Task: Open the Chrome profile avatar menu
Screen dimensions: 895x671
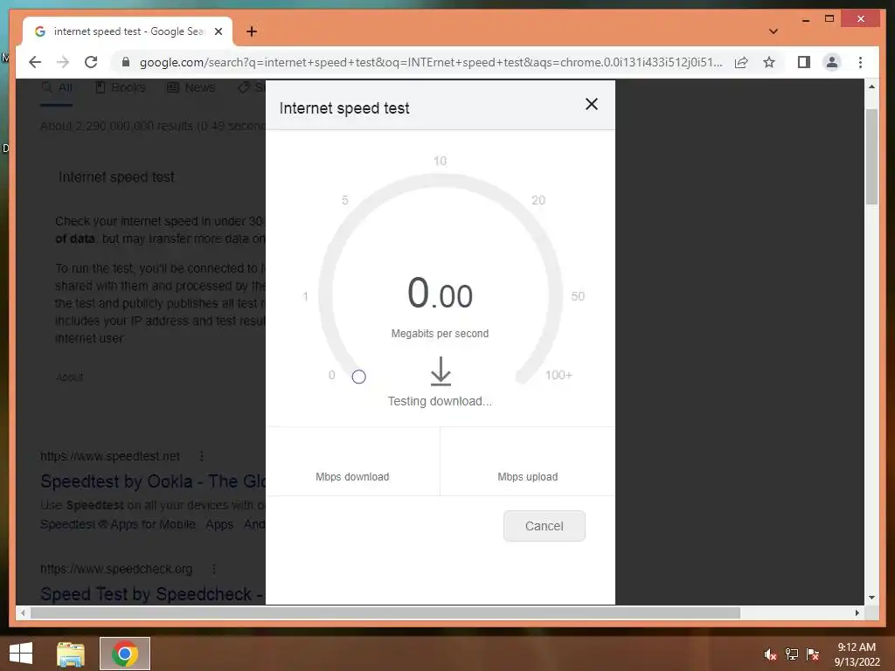Action: [832, 62]
